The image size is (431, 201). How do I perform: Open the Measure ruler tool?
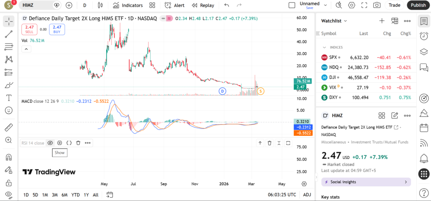(x=8, y=127)
